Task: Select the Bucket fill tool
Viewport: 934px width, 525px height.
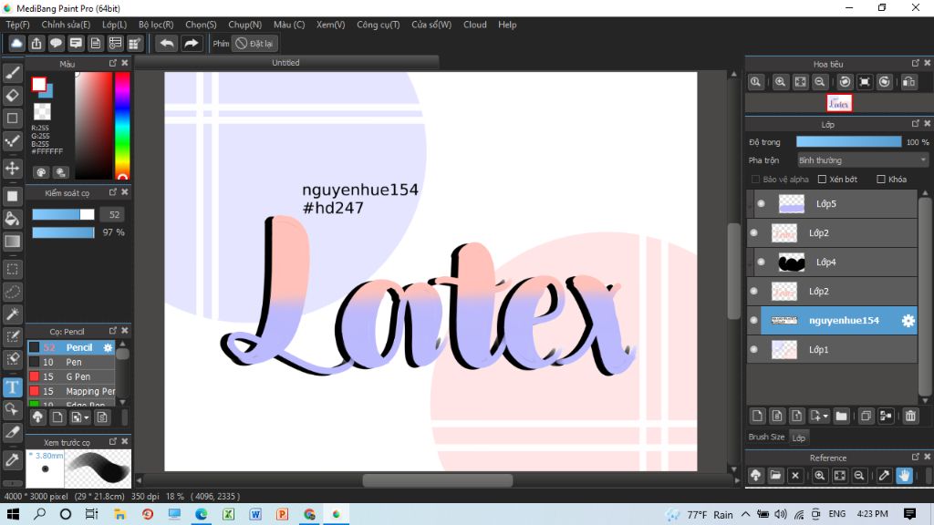Action: coord(13,219)
